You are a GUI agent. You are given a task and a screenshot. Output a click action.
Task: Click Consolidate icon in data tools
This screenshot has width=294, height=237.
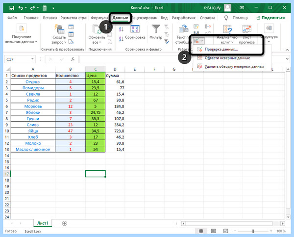pos(208,26)
